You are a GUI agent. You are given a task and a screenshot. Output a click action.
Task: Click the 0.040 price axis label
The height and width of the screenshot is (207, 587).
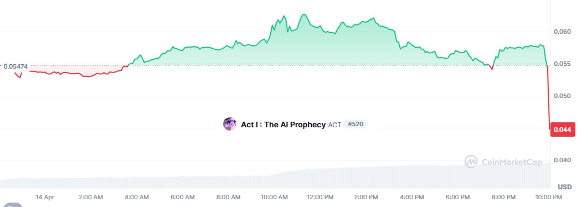[x=562, y=160]
